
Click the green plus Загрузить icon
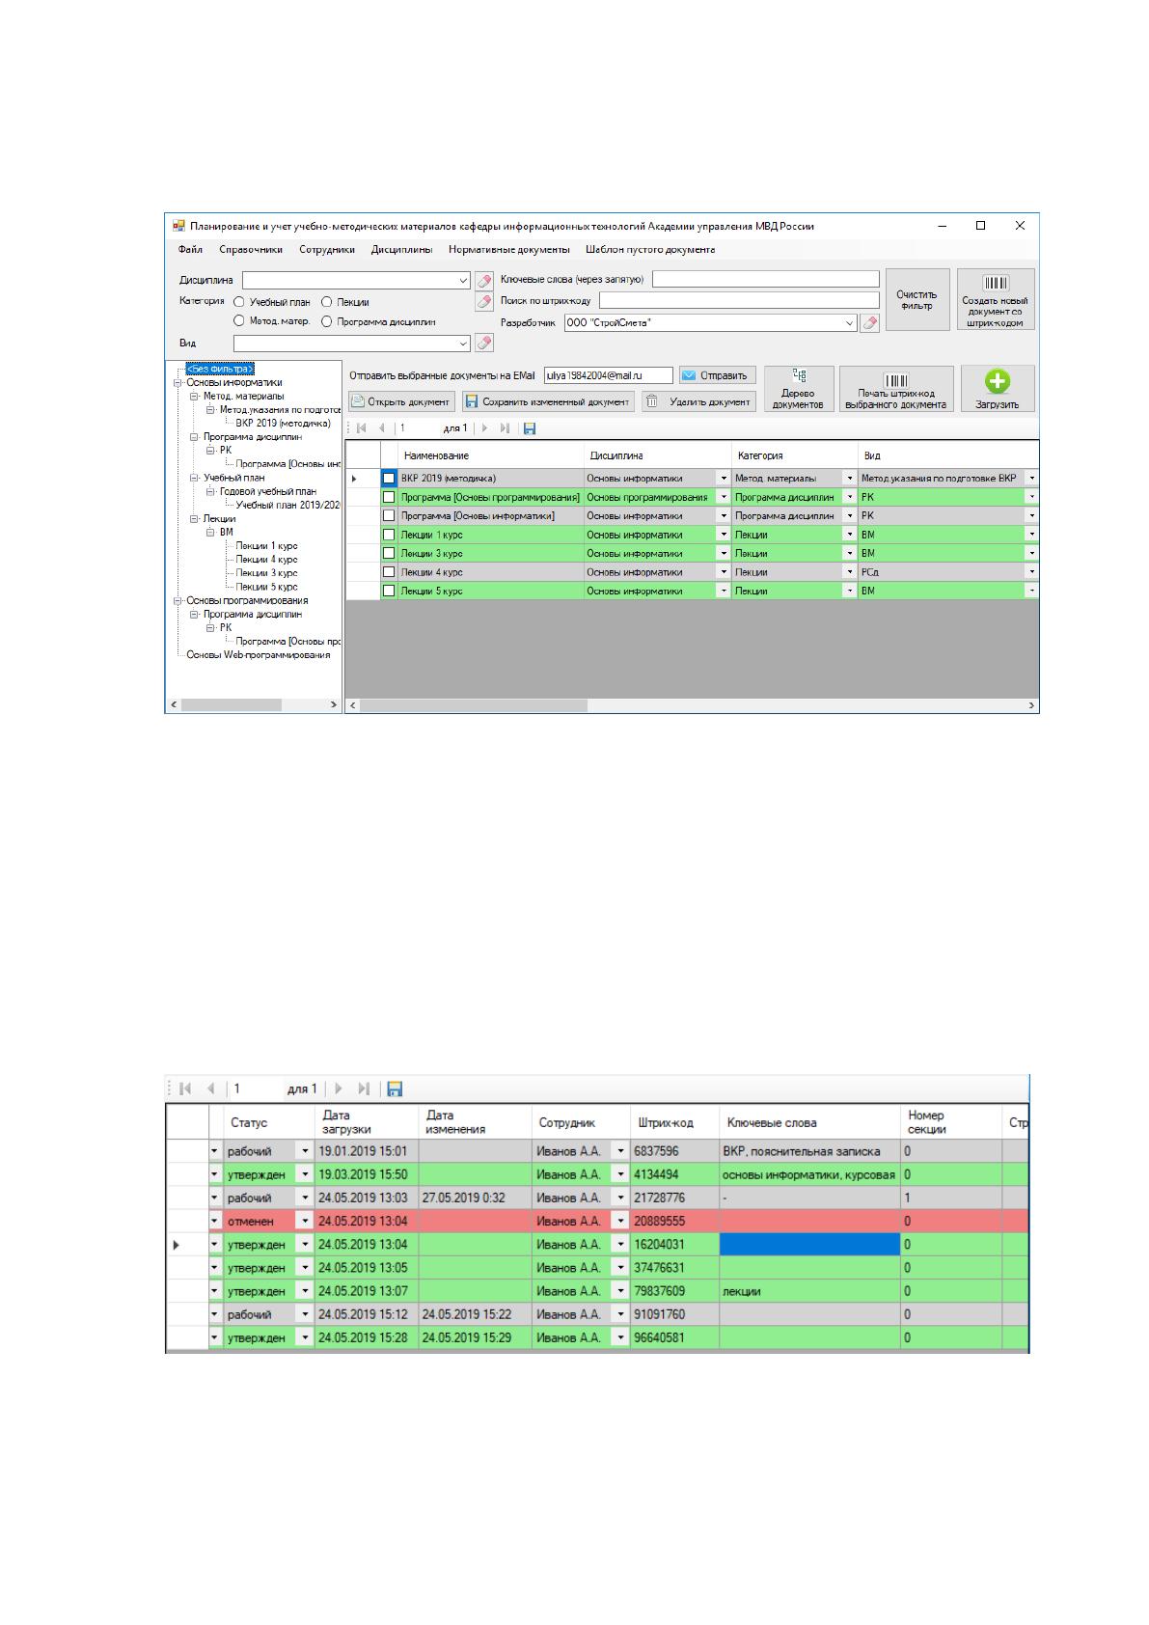[x=997, y=381]
